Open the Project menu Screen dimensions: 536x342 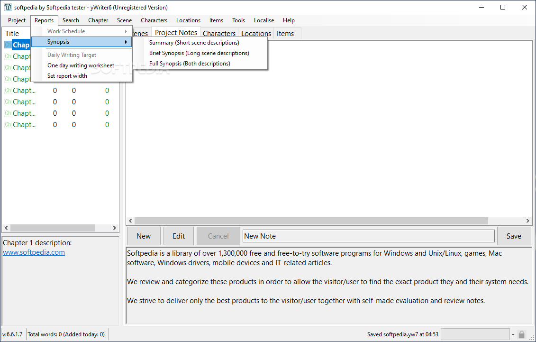[17, 20]
